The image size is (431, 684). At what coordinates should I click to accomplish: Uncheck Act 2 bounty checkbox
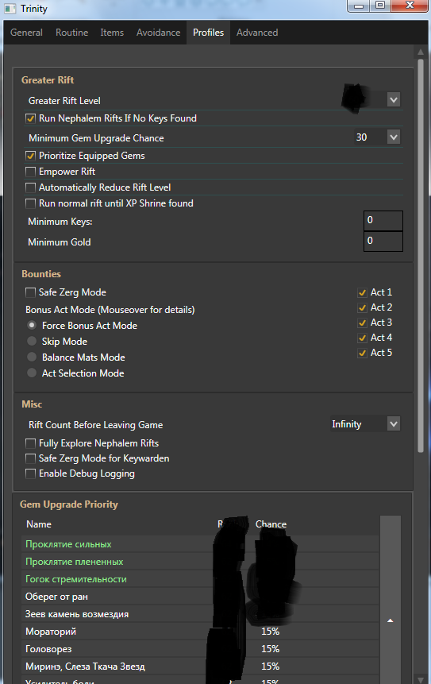(x=362, y=308)
